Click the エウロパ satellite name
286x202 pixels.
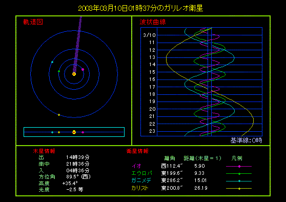[x=142, y=173]
